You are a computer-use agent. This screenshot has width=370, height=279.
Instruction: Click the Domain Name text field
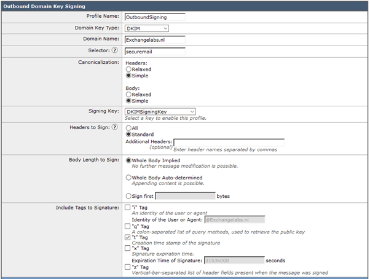pos(154,39)
